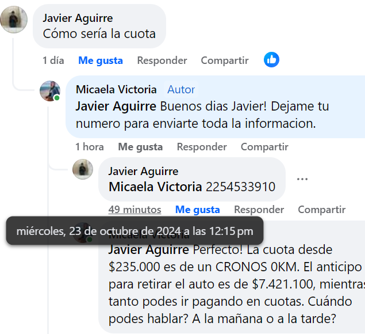Click Compartir under the 49 minutos comment
This screenshot has height=334, width=365.
tap(322, 210)
